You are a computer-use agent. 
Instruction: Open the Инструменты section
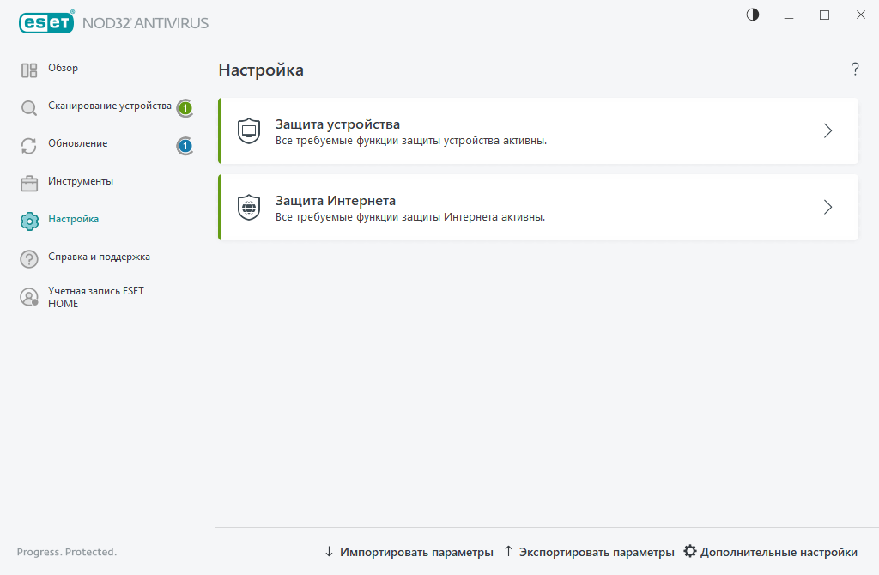click(x=81, y=182)
